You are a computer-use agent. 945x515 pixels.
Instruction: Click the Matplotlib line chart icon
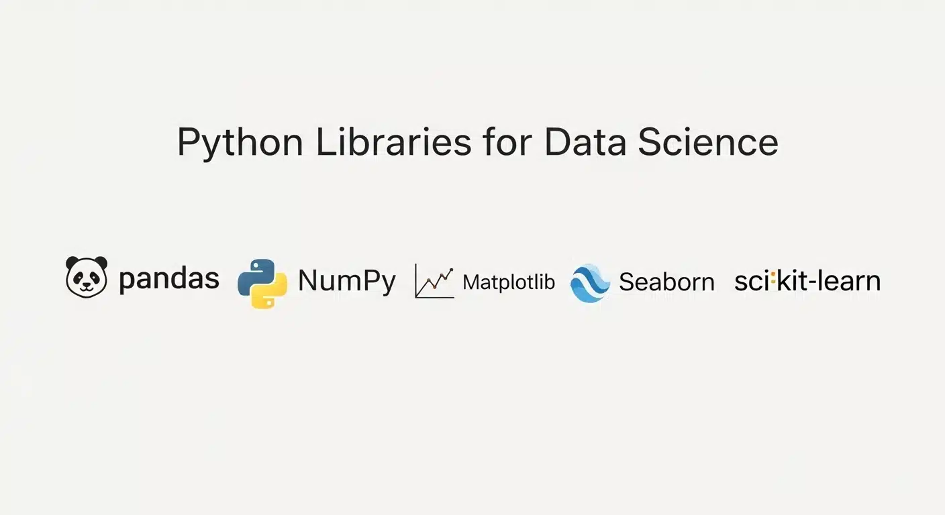coord(435,282)
